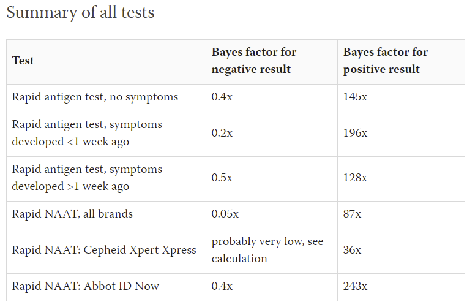Click the 0.2x negative result value
Viewport: 467px width, 307px height.
pyautogui.click(x=222, y=133)
